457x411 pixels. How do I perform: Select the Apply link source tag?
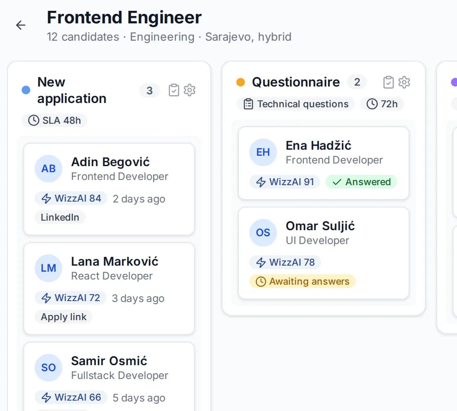click(x=64, y=317)
